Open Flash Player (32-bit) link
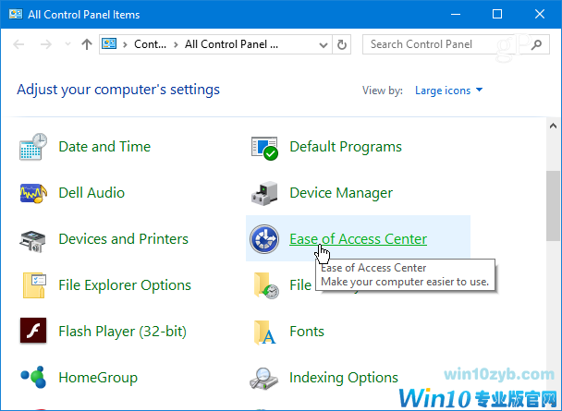This screenshot has height=411, width=562. coord(123,332)
